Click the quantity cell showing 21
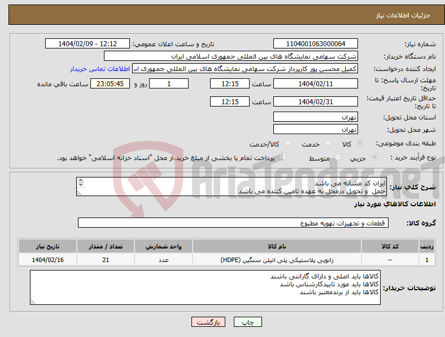This screenshot has width=445, height=337. click(106, 260)
